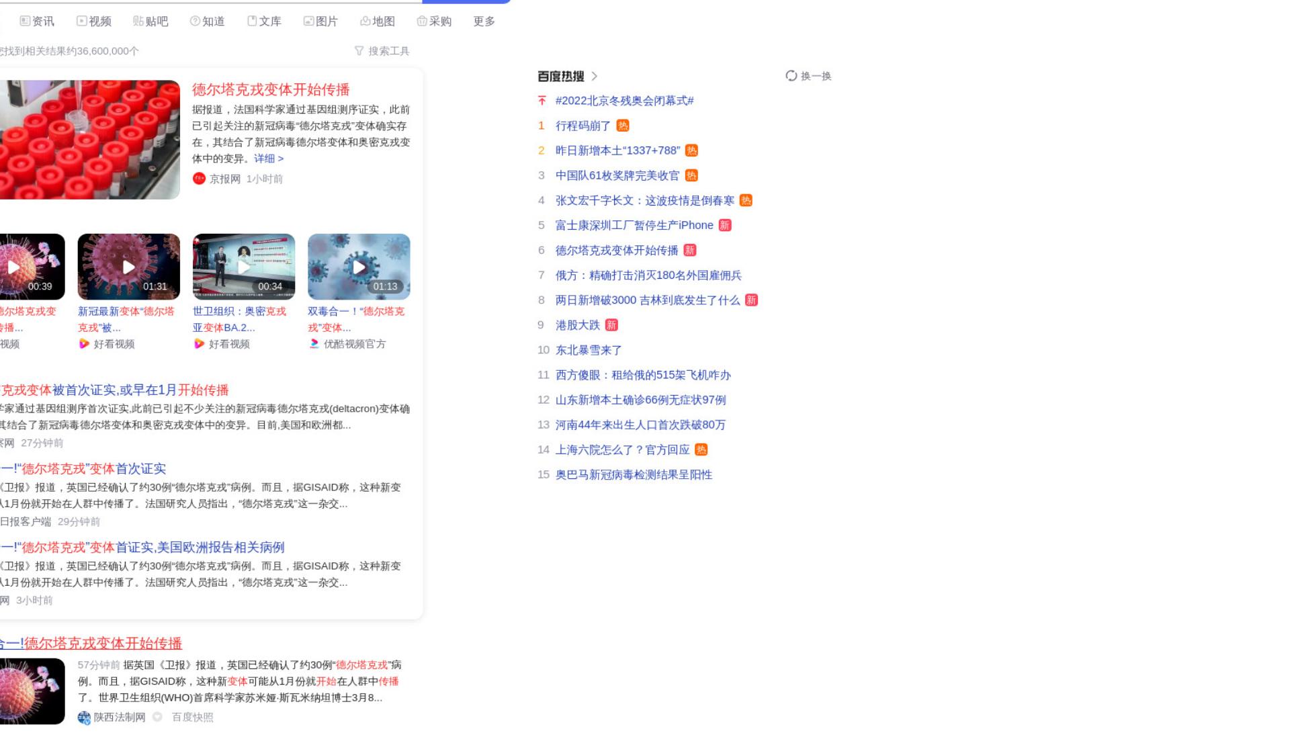1290x737 pixels.
Task: Open headline 德尔塔克戎变体开始传播 in top card
Action: pos(271,90)
